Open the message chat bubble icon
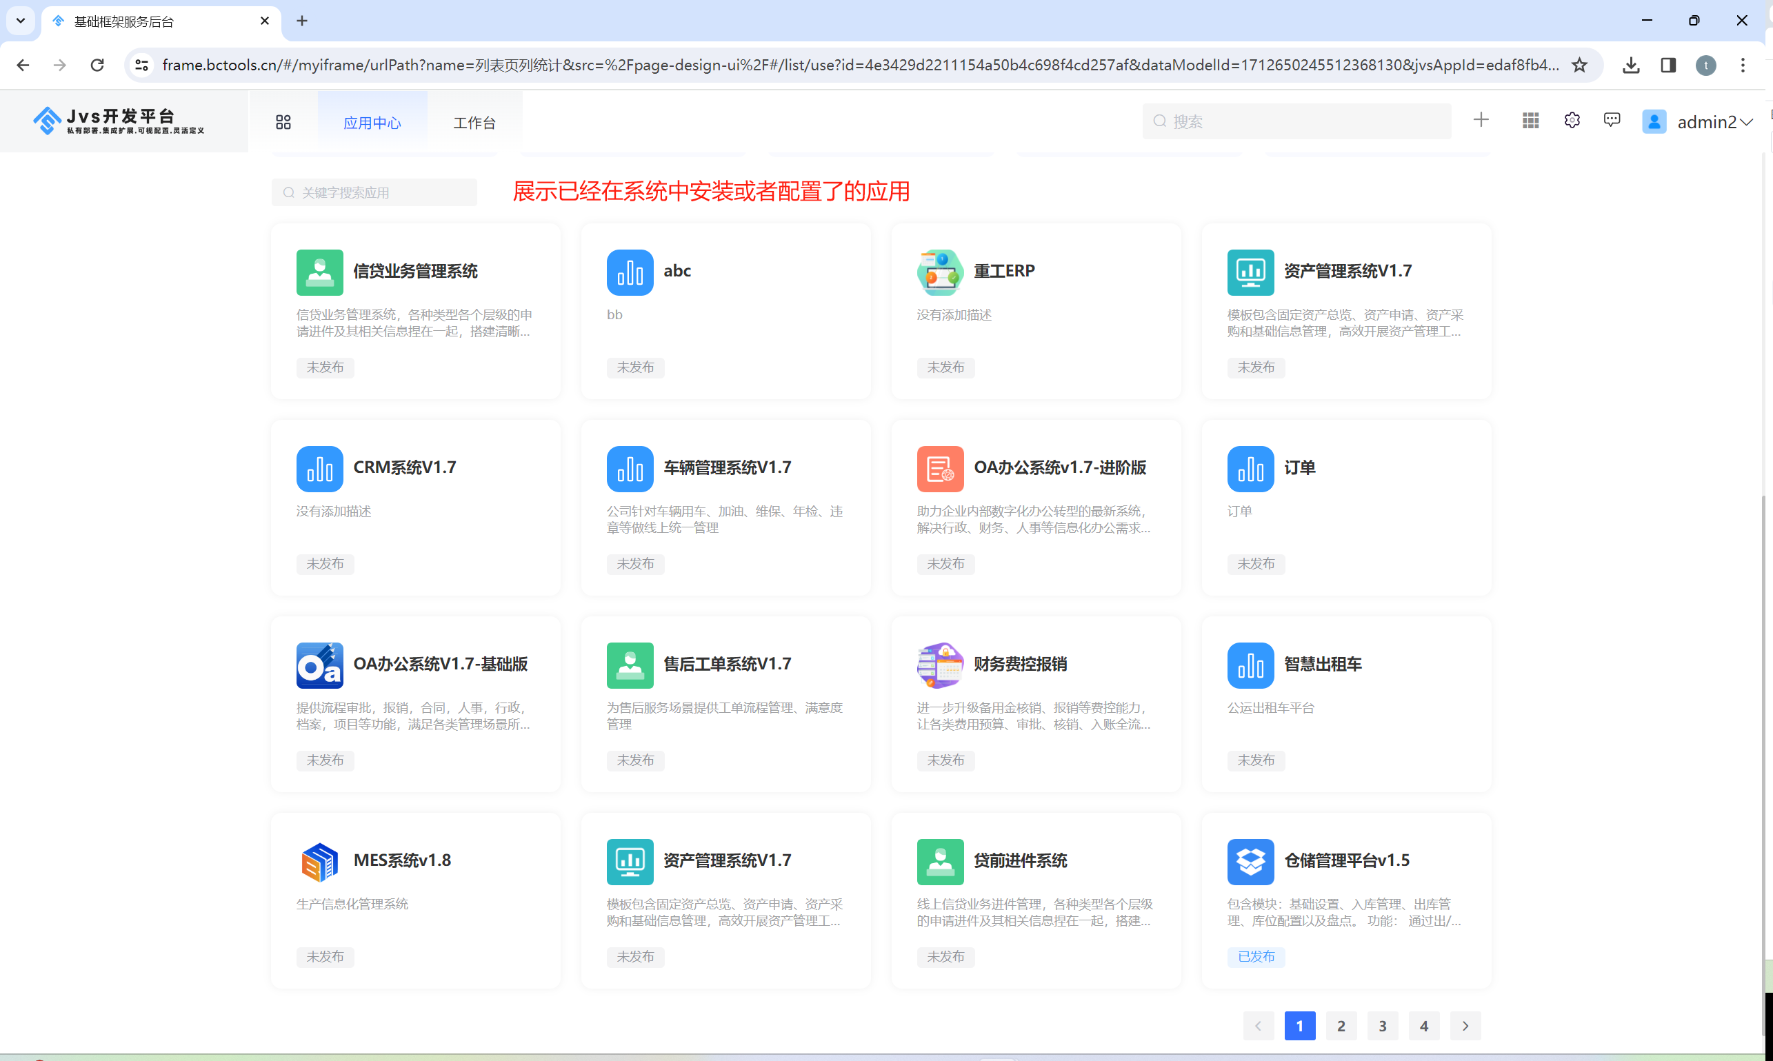 (x=1612, y=120)
